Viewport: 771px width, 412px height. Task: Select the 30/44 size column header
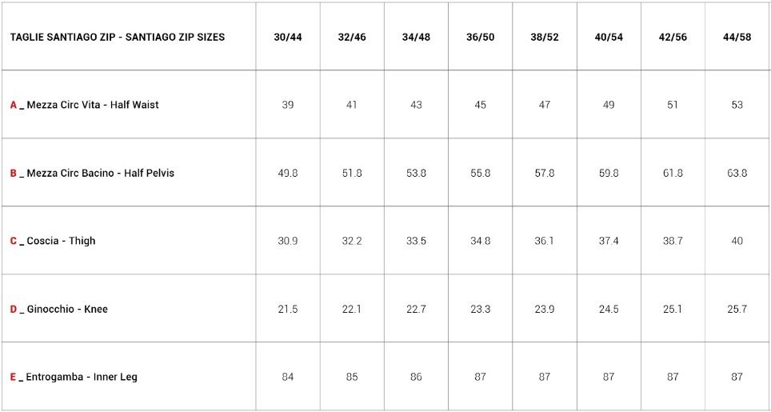pyautogui.click(x=288, y=38)
